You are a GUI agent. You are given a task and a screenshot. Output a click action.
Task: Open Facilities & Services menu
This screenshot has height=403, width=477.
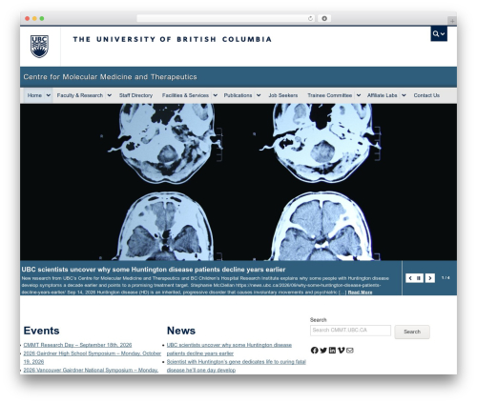click(x=185, y=95)
